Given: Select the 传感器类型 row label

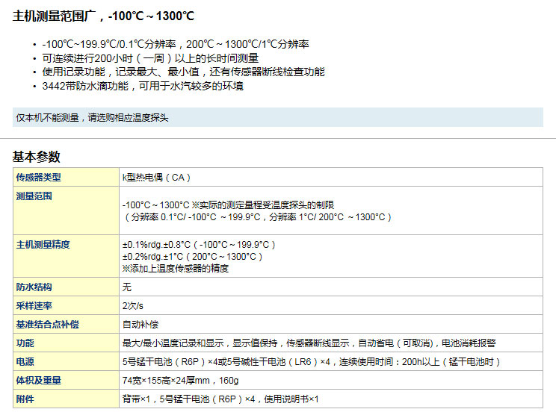Looking at the screenshot, I should pyautogui.click(x=39, y=178).
